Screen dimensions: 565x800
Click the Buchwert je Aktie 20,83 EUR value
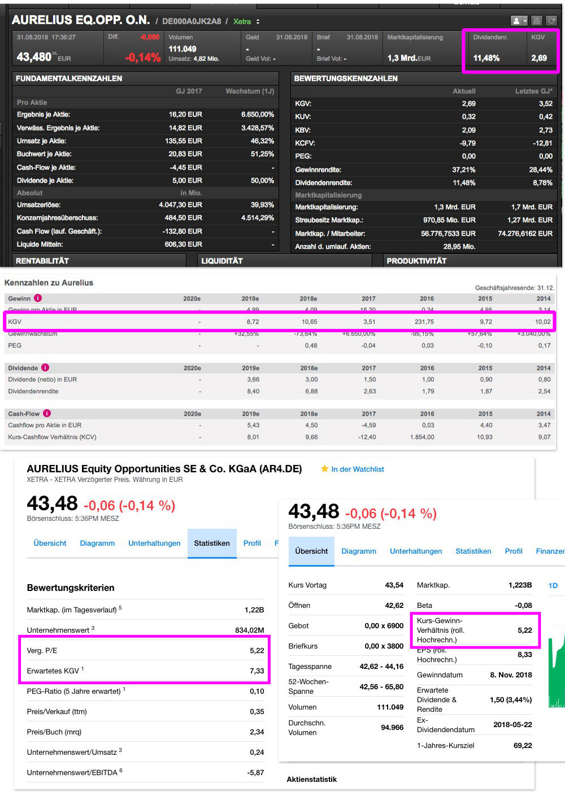point(185,154)
